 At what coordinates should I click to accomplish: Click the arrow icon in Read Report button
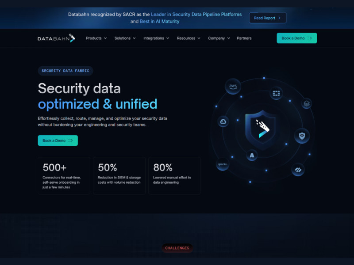click(280, 18)
